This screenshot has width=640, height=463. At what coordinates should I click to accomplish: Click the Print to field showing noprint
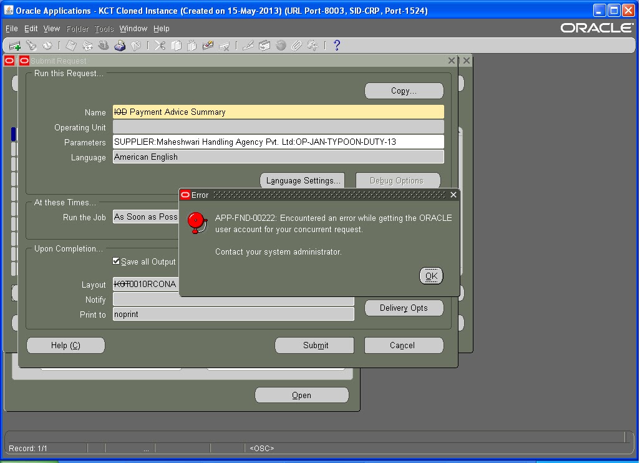point(233,314)
